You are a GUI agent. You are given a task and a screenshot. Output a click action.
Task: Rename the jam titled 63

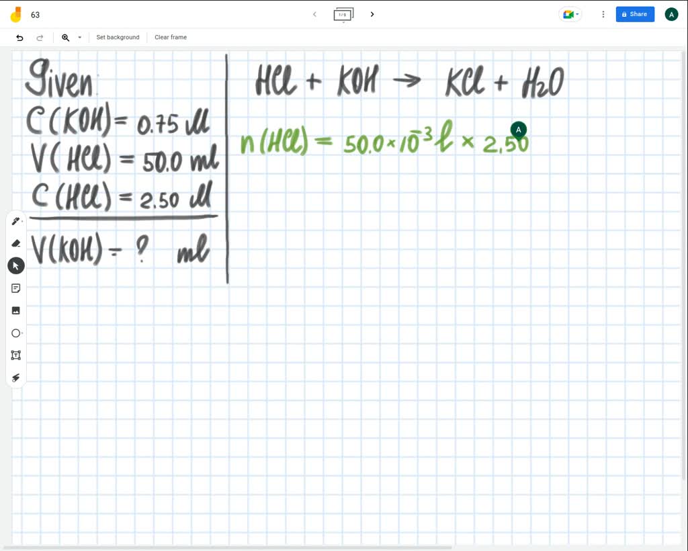(34, 14)
